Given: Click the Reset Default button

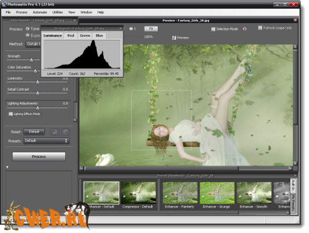Looking at the screenshot, I should (34, 131).
